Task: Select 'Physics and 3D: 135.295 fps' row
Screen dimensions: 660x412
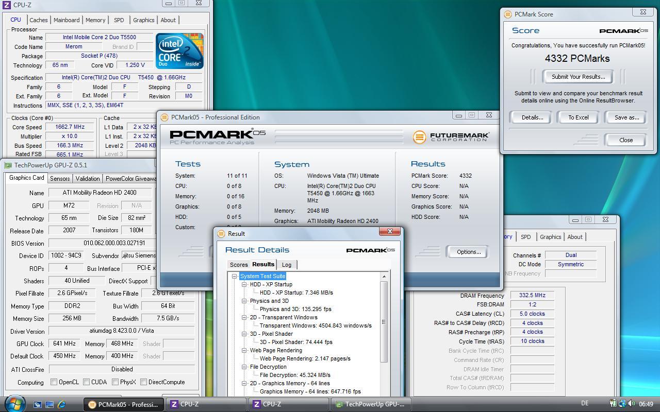Action: coord(295,309)
